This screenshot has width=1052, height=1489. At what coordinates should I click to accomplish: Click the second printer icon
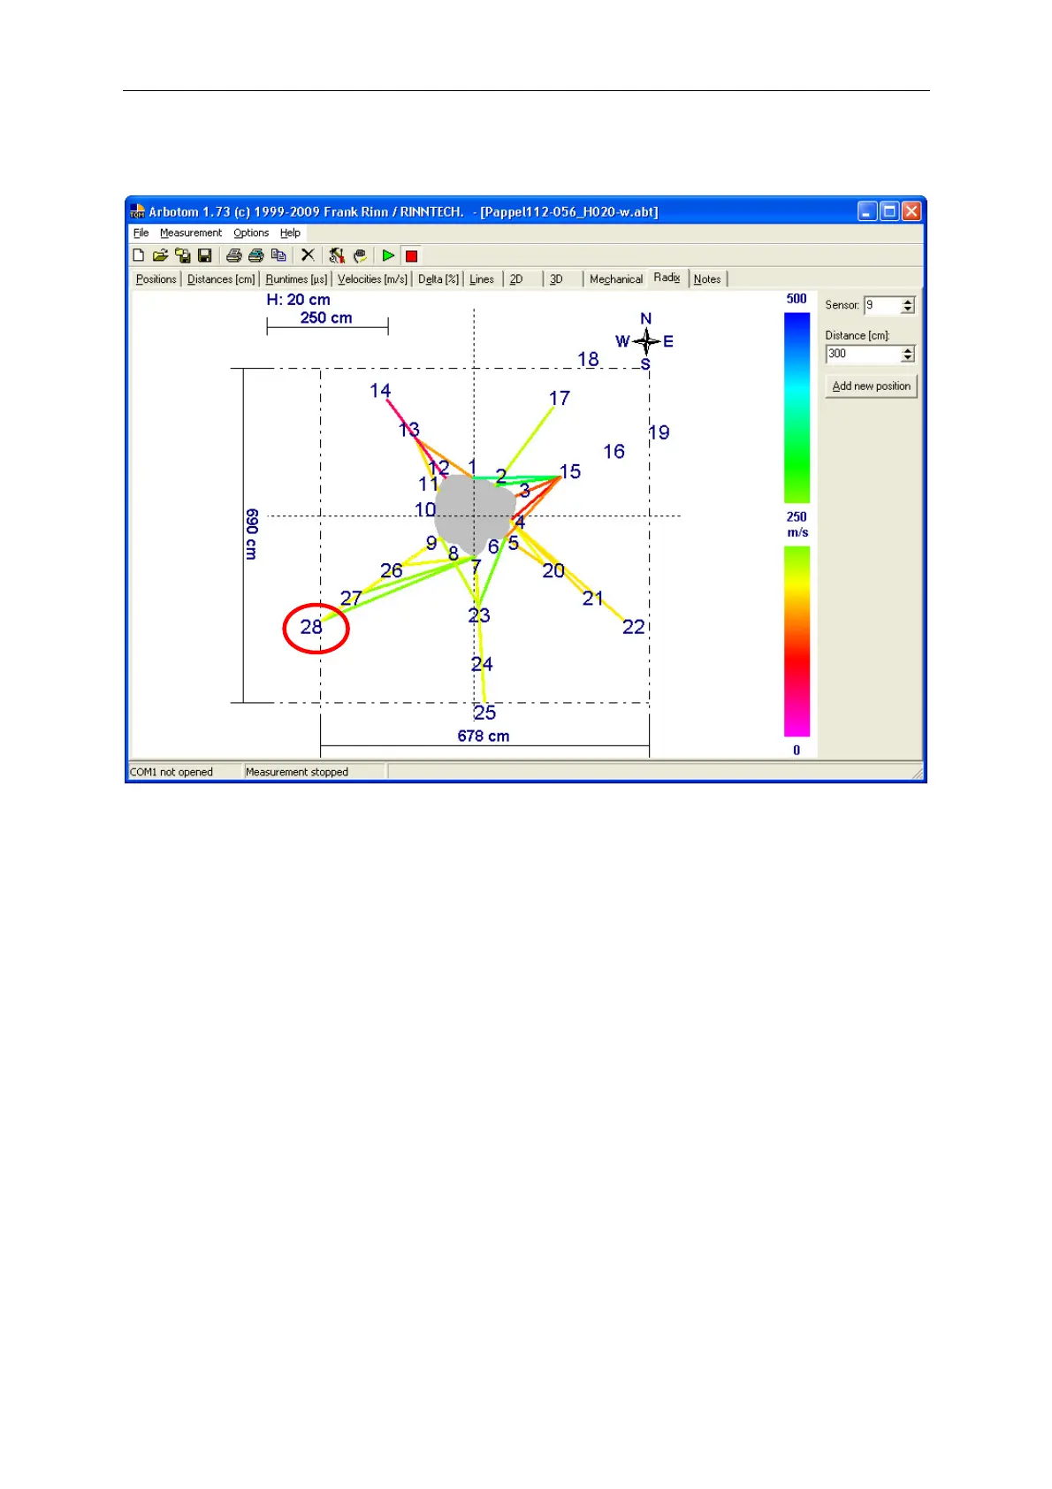click(x=256, y=256)
